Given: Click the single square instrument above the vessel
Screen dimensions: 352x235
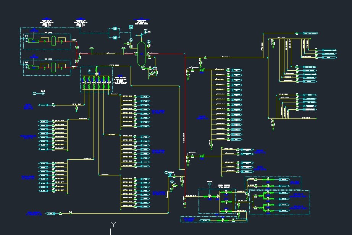Looking at the screenshot, I should pyautogui.click(x=131, y=27).
